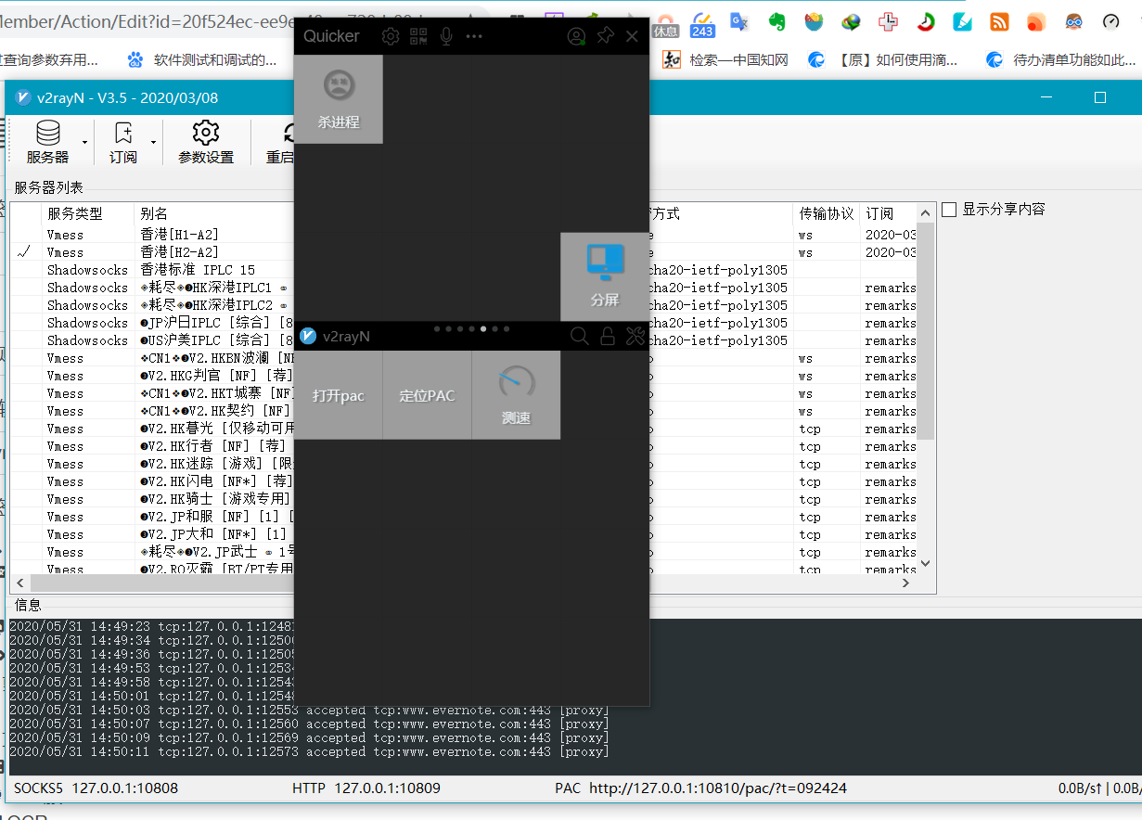Click the SOCKS5 127.0.0.1:10808 status text
Screen dimensions: 1142x820
tap(96, 788)
